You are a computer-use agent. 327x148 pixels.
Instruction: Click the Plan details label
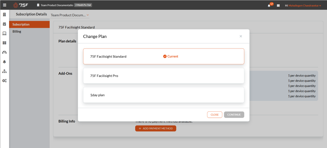tap(67, 41)
